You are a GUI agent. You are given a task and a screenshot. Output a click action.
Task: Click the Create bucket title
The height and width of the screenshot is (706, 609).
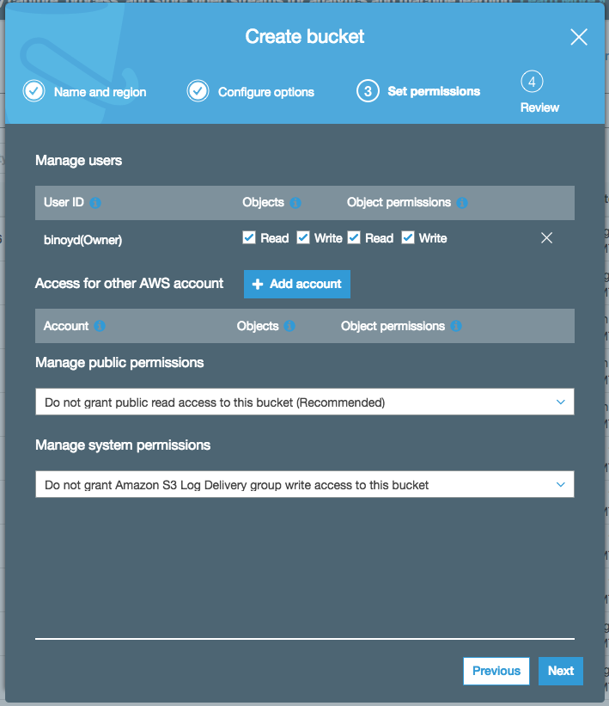[304, 36]
